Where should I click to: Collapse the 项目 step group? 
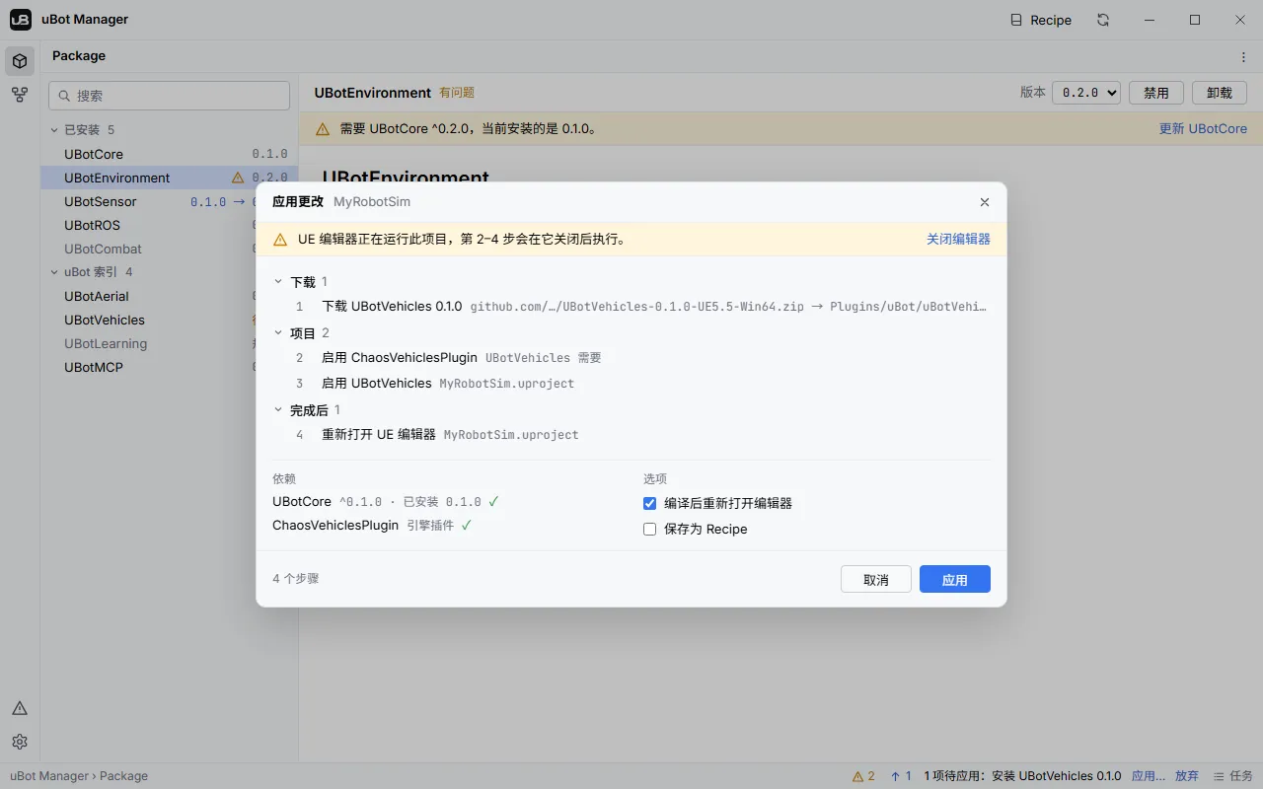[x=278, y=333]
